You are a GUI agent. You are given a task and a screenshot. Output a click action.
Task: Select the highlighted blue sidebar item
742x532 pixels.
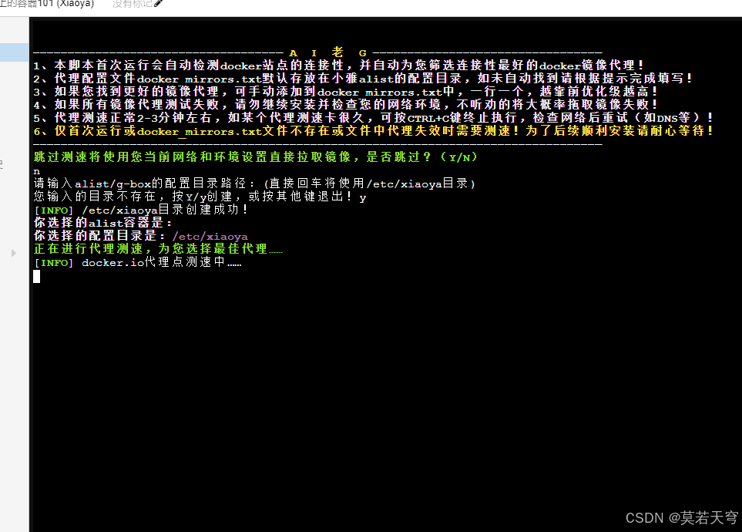tap(14, 52)
